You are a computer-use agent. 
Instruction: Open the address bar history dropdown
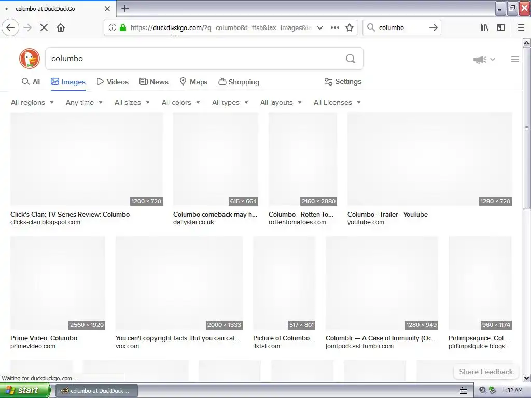[x=319, y=27]
